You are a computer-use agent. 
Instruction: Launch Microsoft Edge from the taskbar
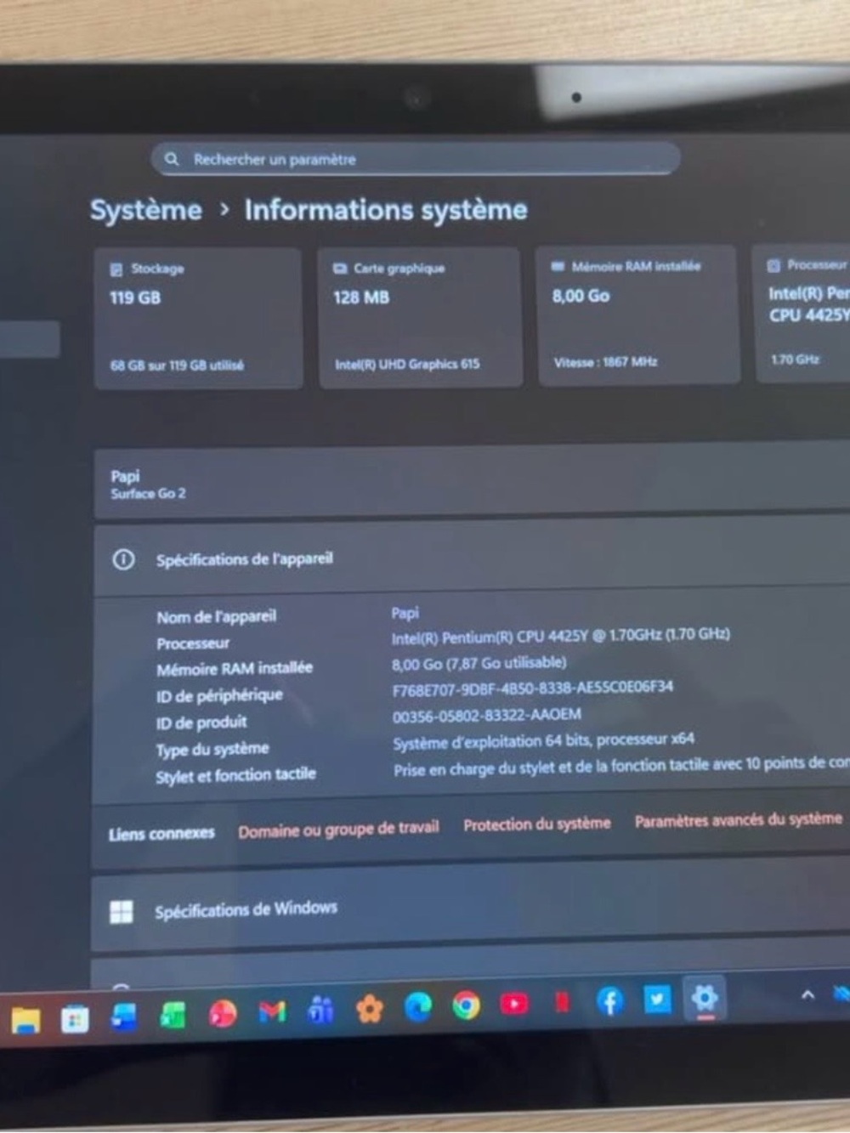[417, 1007]
